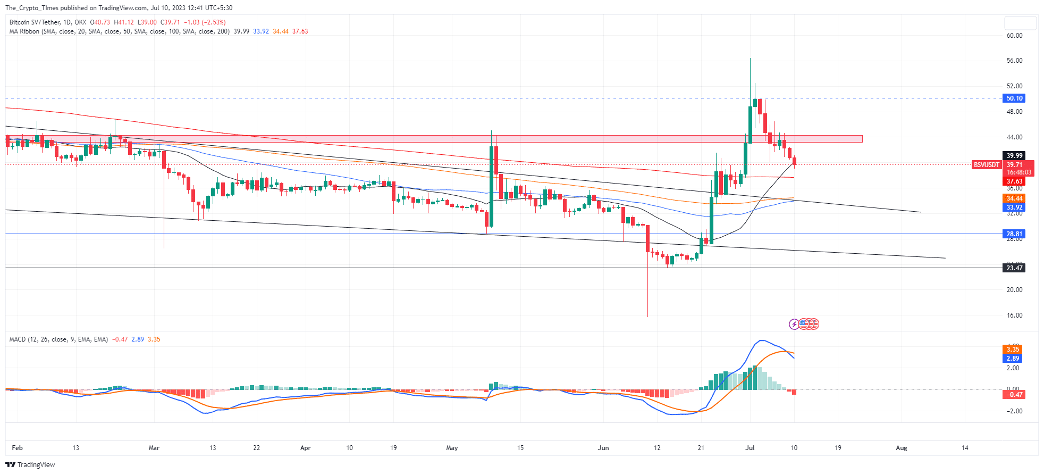The width and height of the screenshot is (1044, 474).
Task: Click the blue 50.10 price label on the axis
Action: (1014, 98)
